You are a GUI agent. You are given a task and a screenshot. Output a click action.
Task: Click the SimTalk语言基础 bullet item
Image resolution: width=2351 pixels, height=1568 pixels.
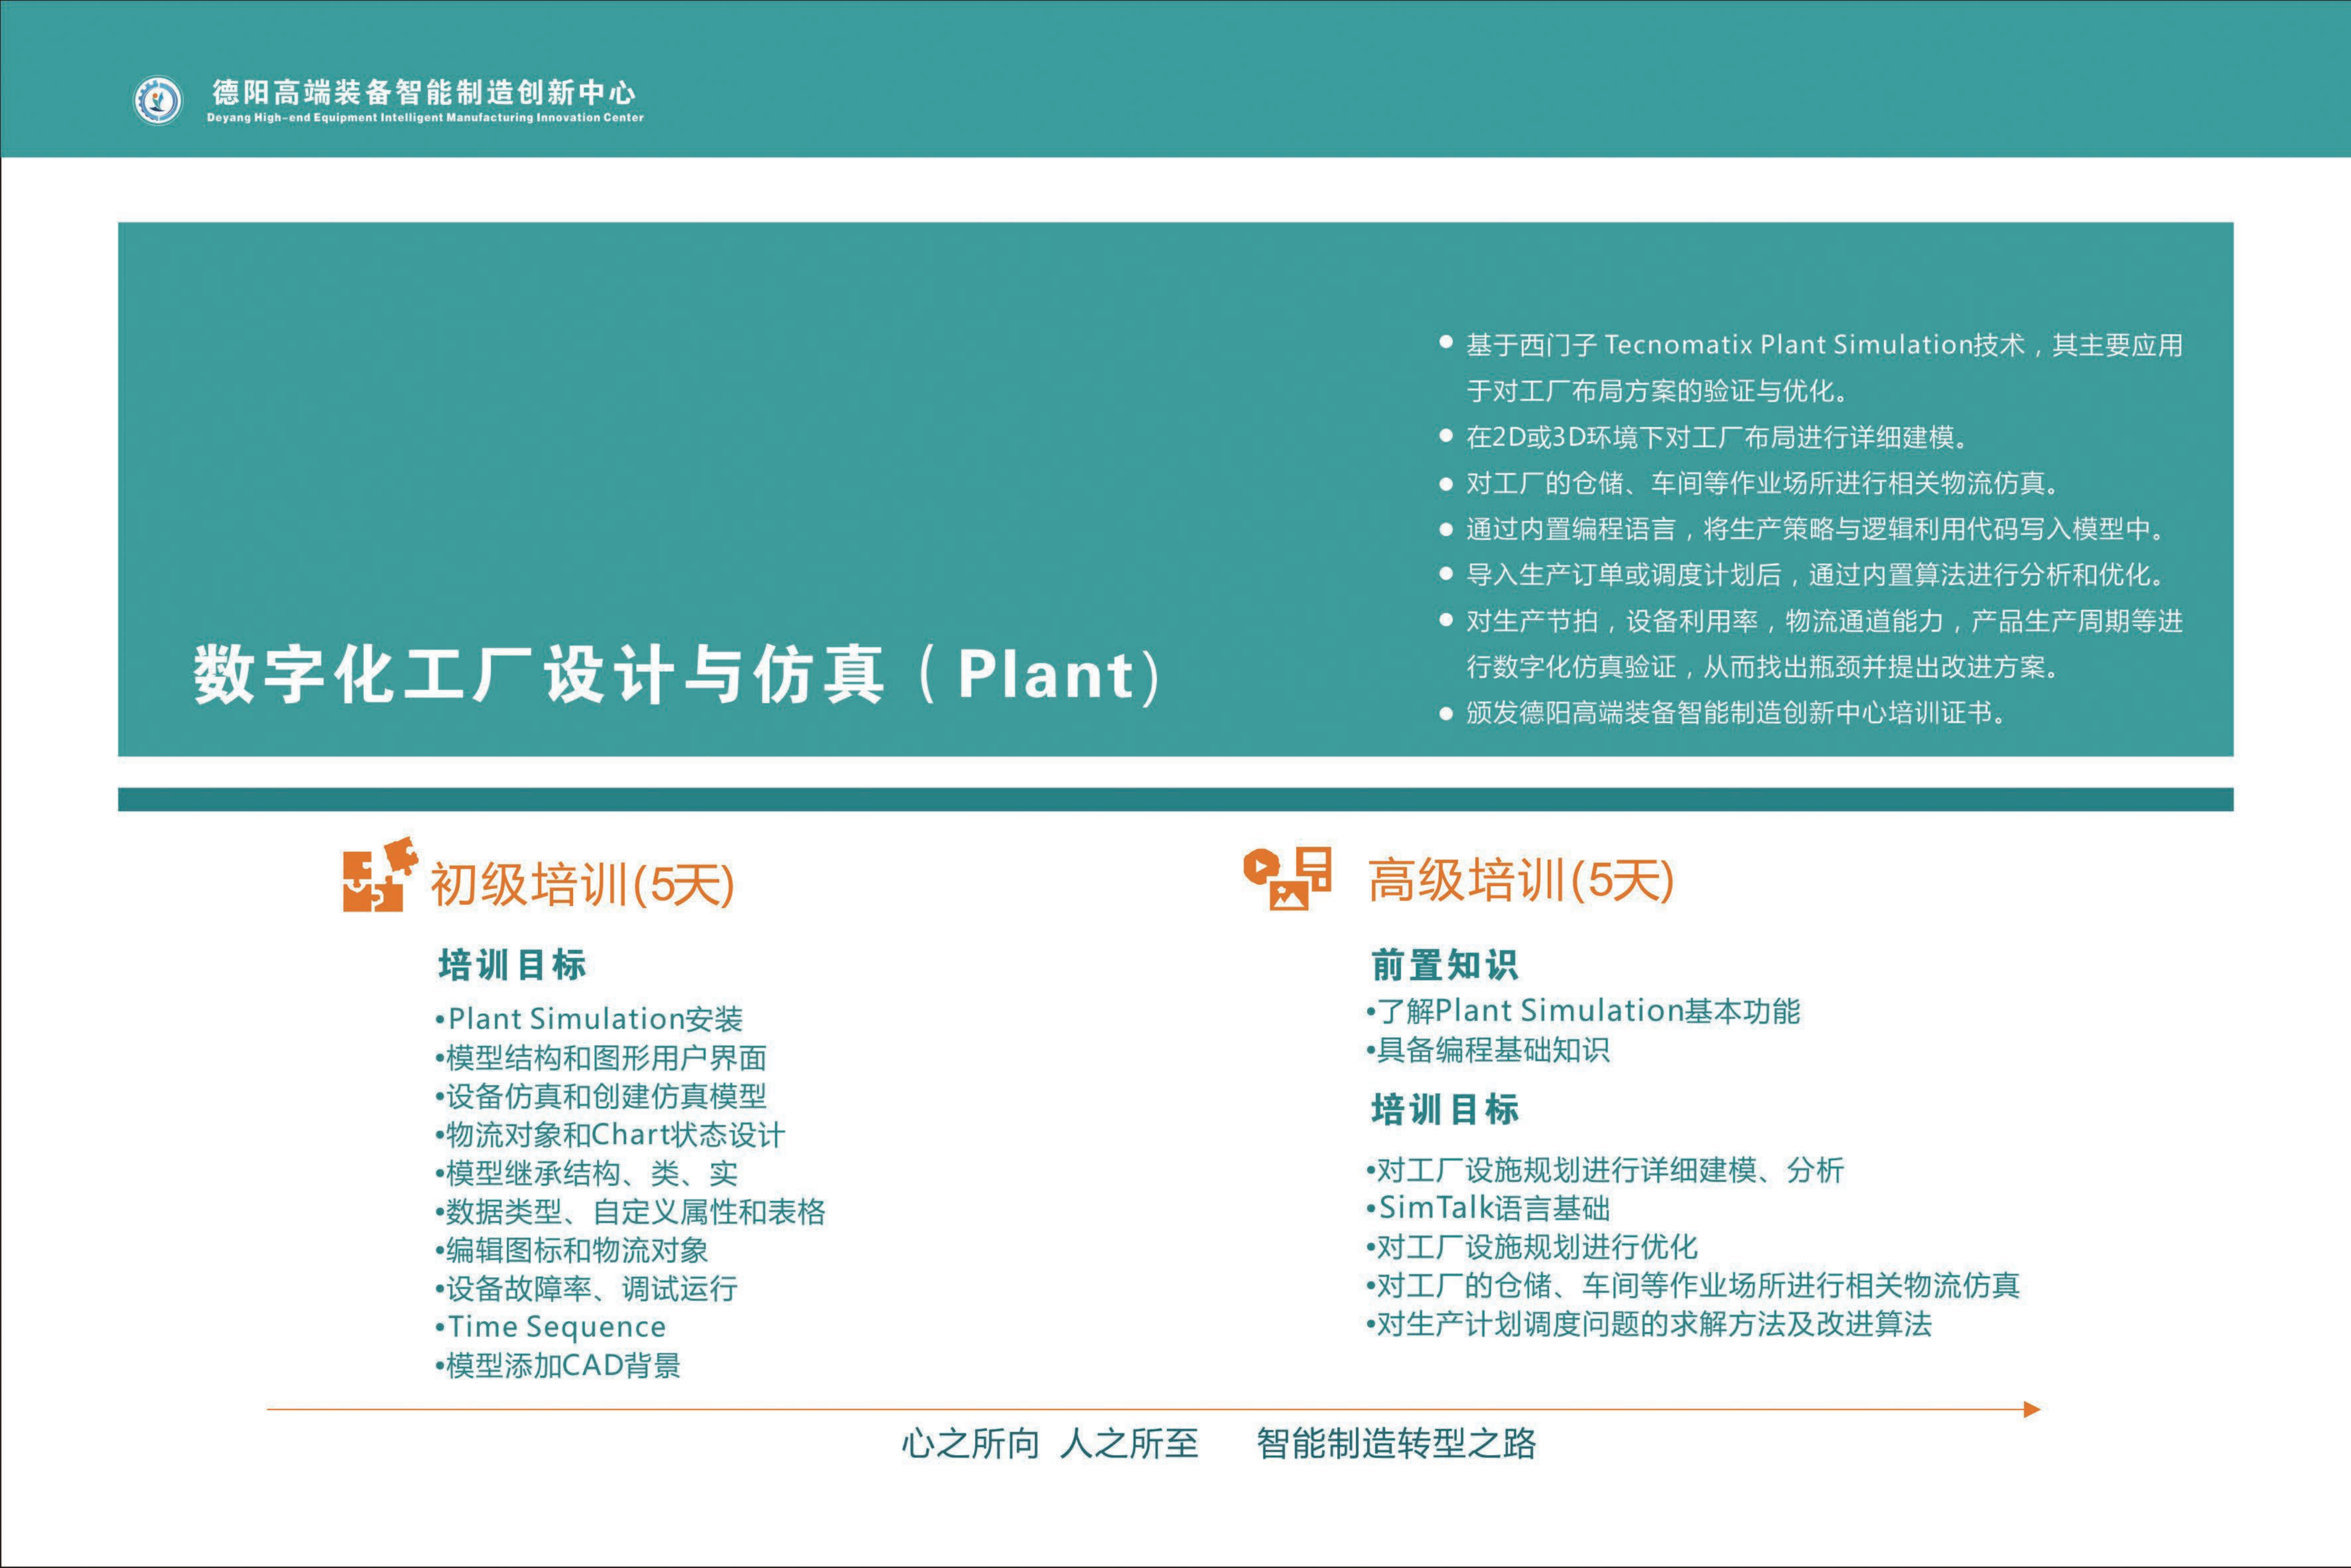click(x=1488, y=1208)
